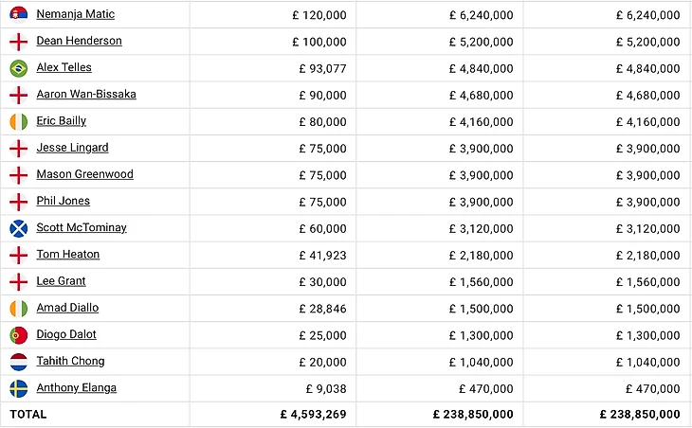
Task: Go to Jesse Lingard's profile link
Action: (72, 148)
